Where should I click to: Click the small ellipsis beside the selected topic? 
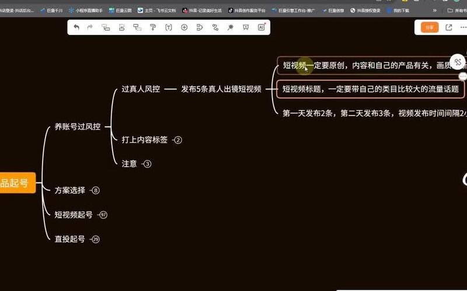coord(462,76)
